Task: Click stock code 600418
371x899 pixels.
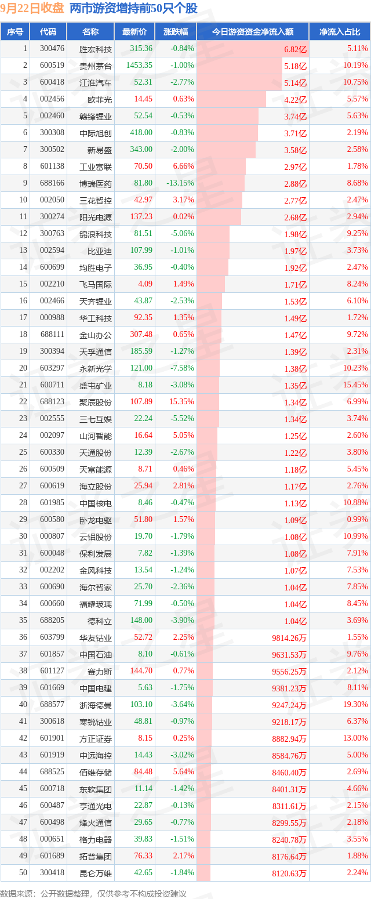Action: click(x=52, y=82)
